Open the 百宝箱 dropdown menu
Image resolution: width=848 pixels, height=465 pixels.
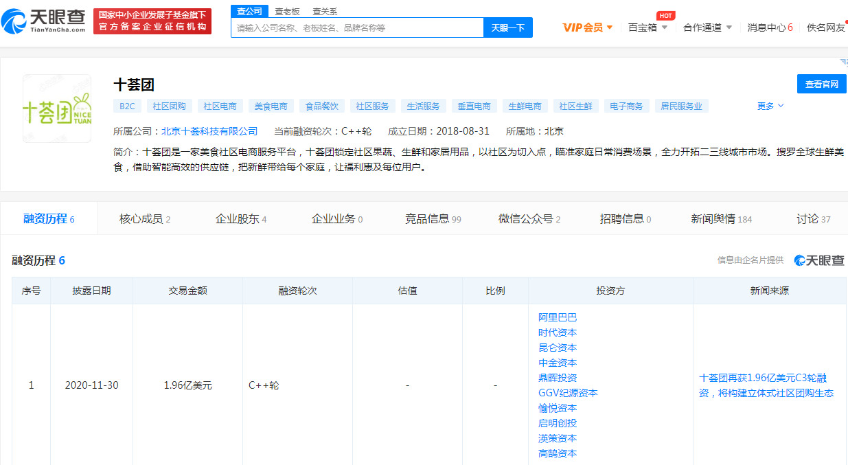pyautogui.click(x=648, y=27)
